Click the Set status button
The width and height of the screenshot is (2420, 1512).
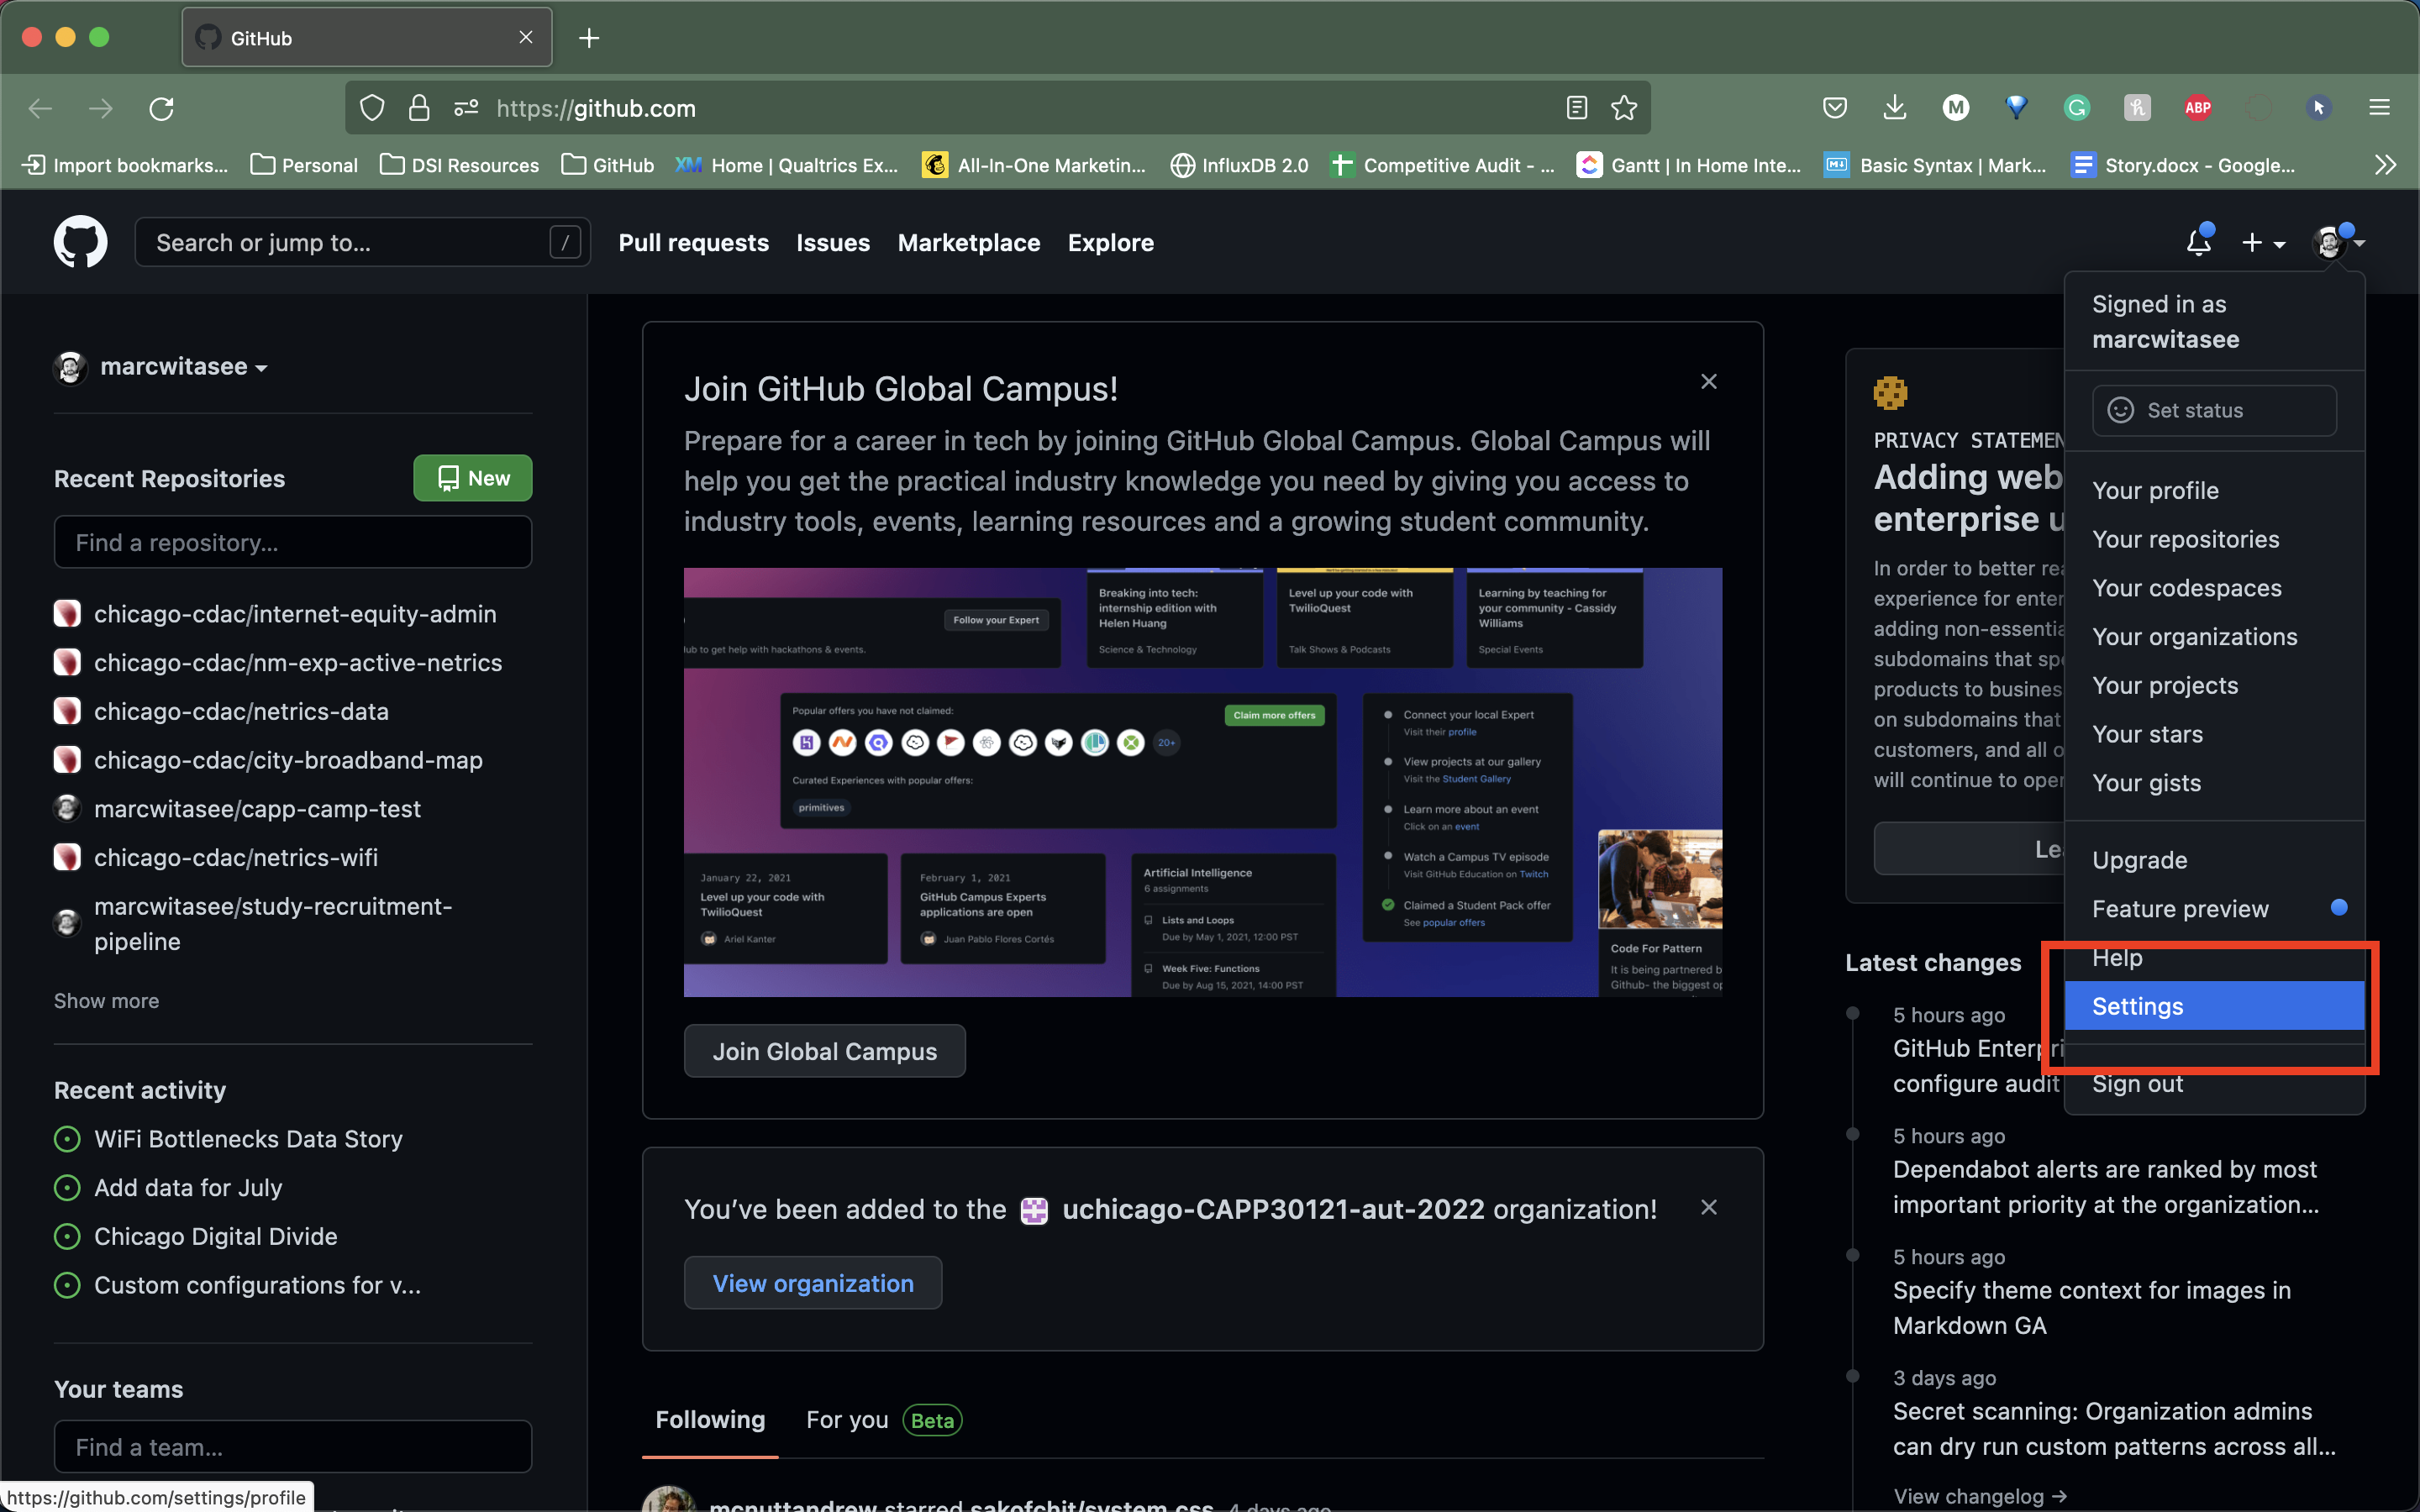pyautogui.click(x=2214, y=410)
